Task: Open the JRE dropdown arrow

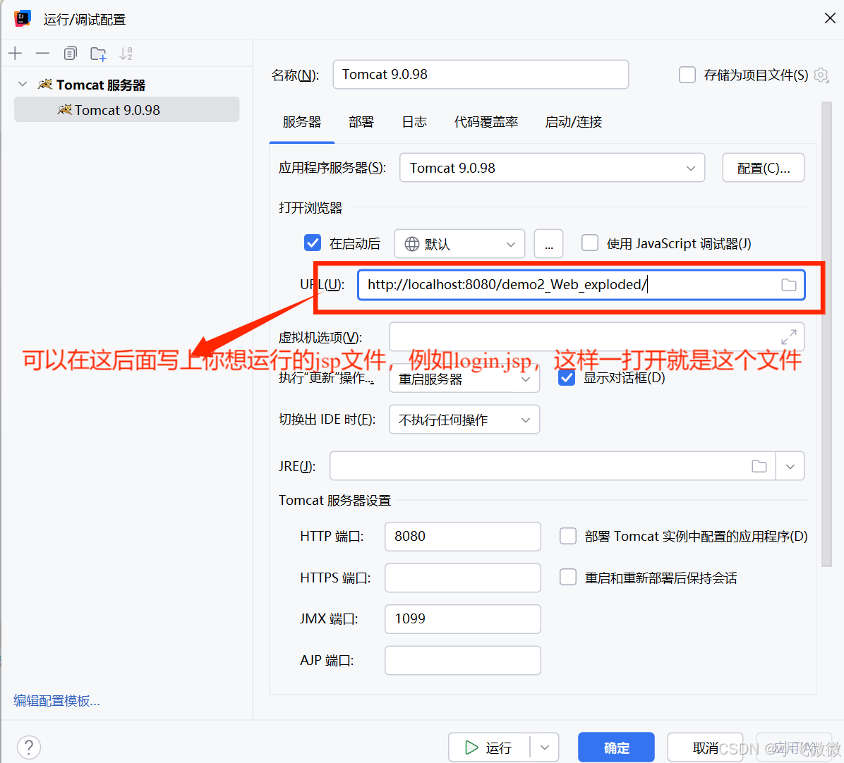Action: pos(790,466)
